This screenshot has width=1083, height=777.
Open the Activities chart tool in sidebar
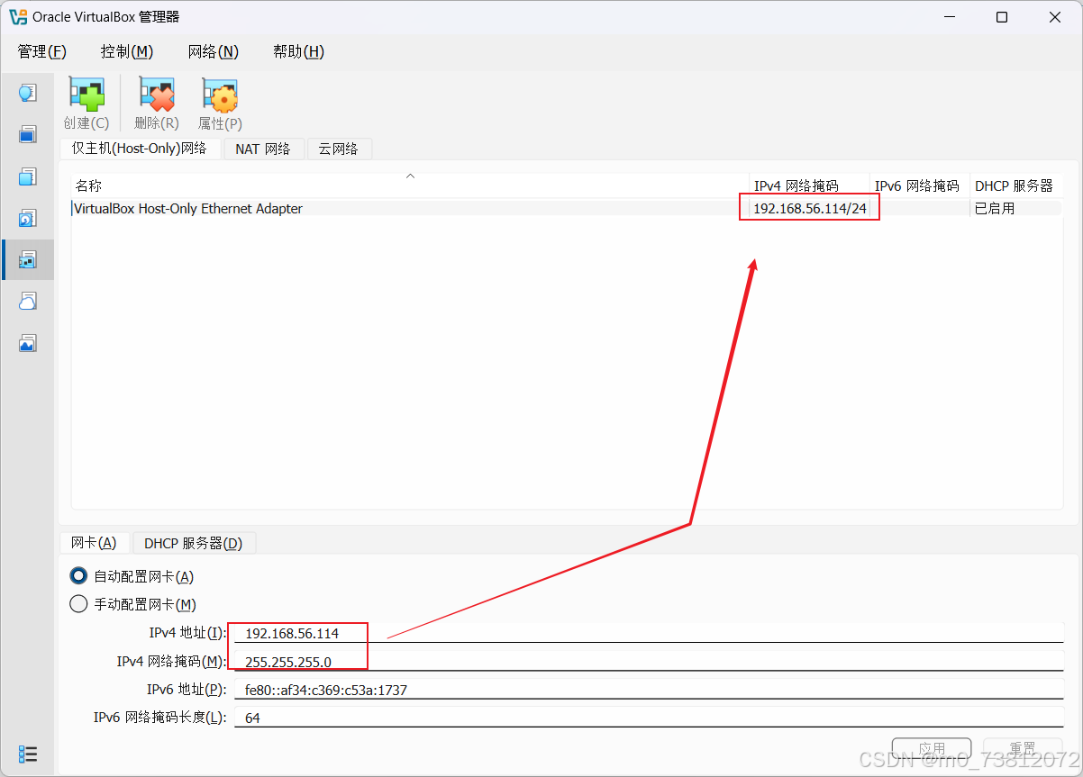pos(28,343)
